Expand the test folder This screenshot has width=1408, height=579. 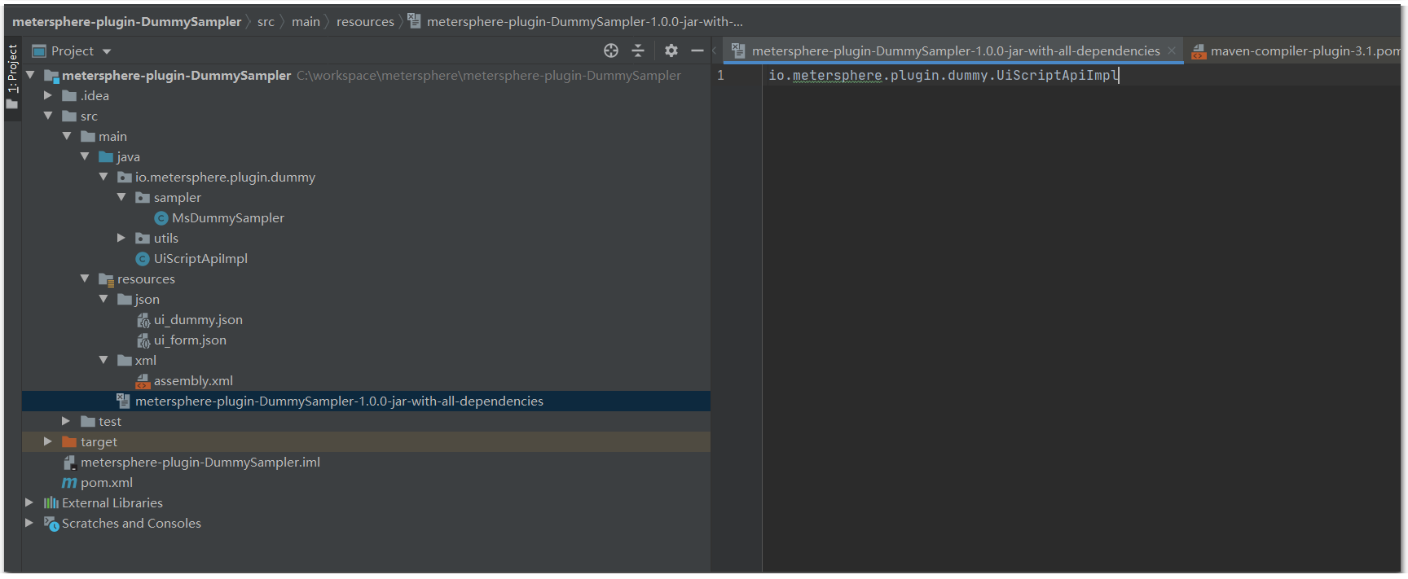click(x=66, y=421)
